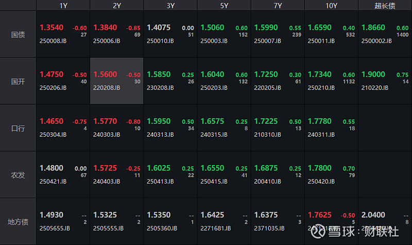Click the 1.4930 yield for 2505655.IB

(x=51, y=215)
